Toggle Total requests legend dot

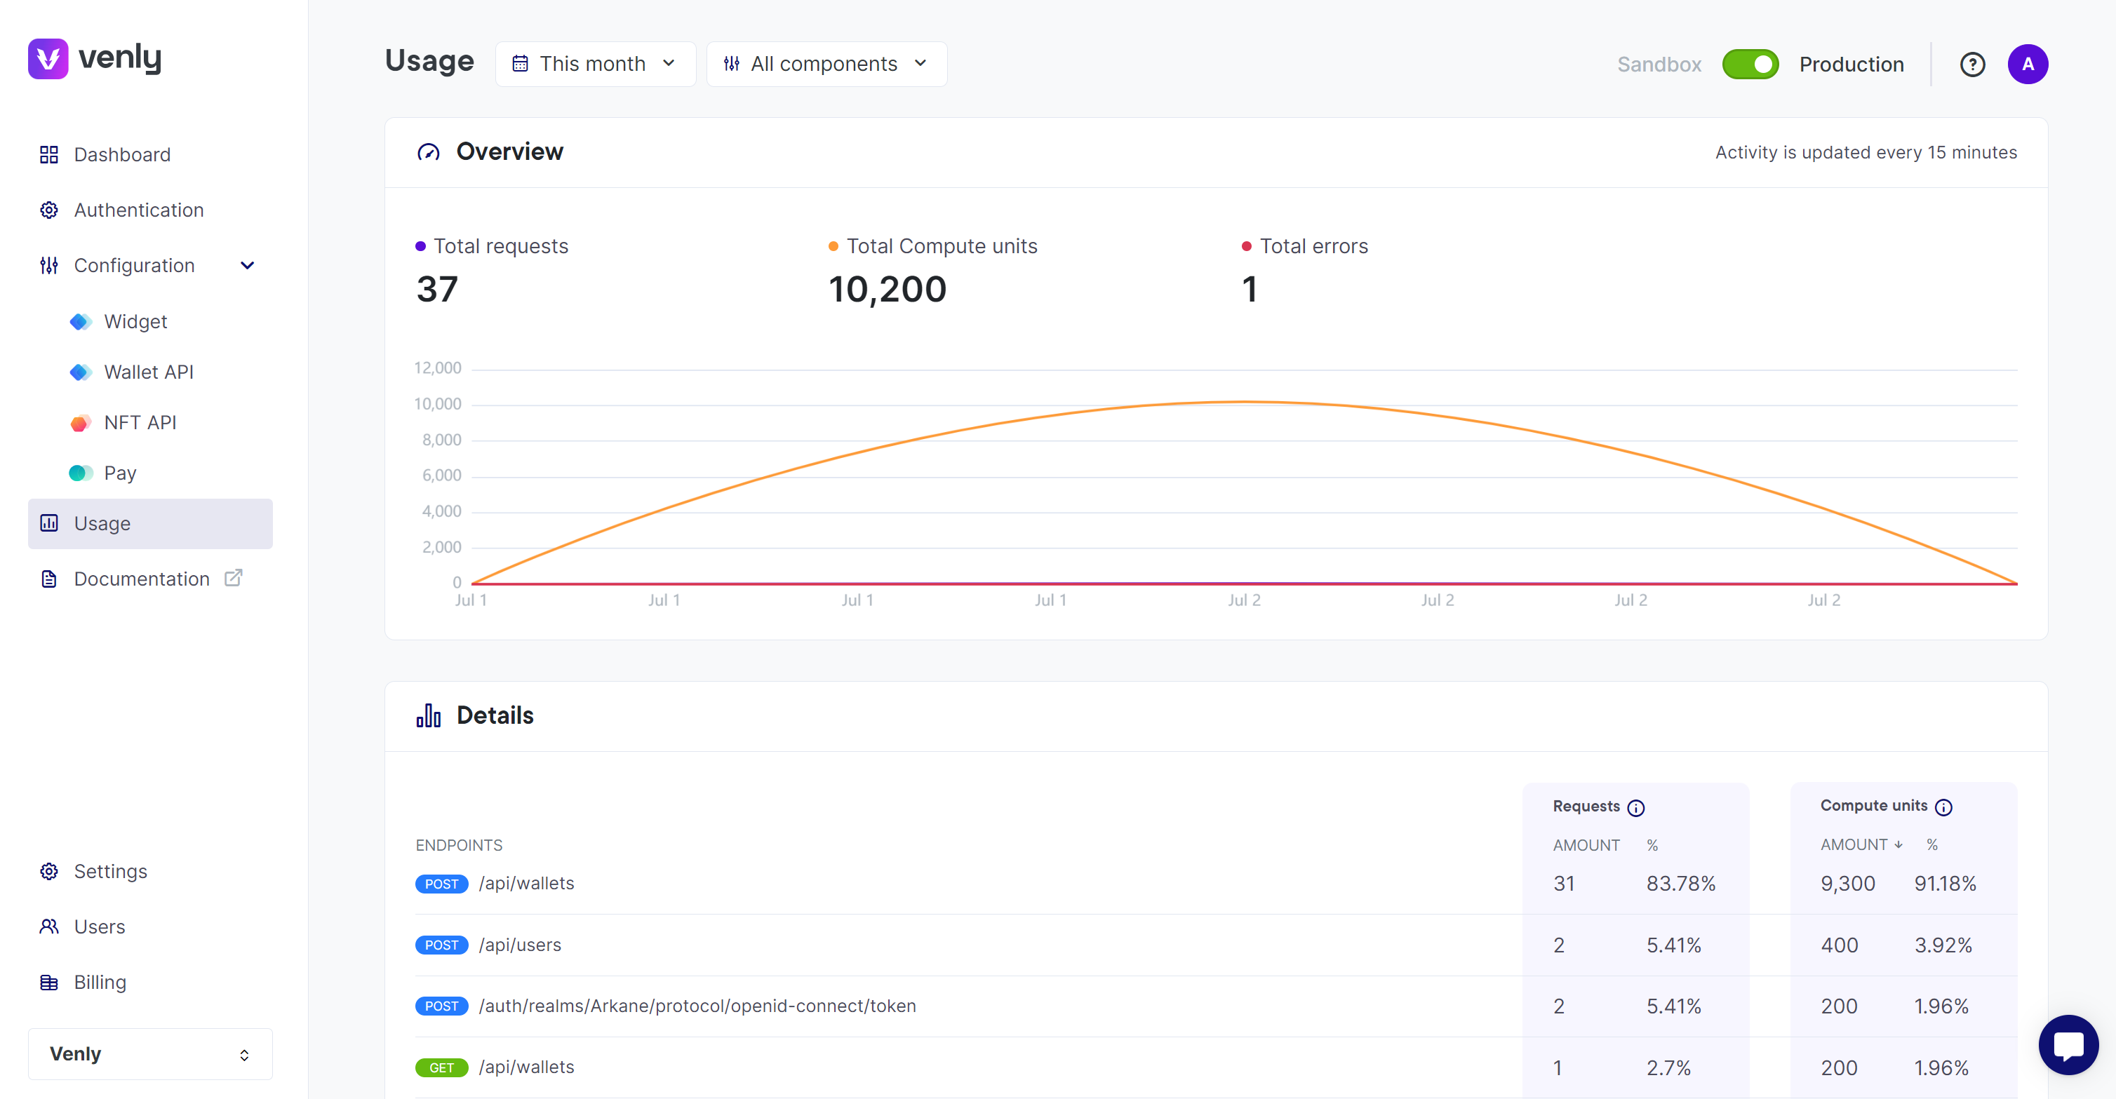[420, 246]
